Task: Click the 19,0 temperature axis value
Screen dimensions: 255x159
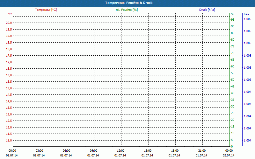Action: (x=9, y=36)
